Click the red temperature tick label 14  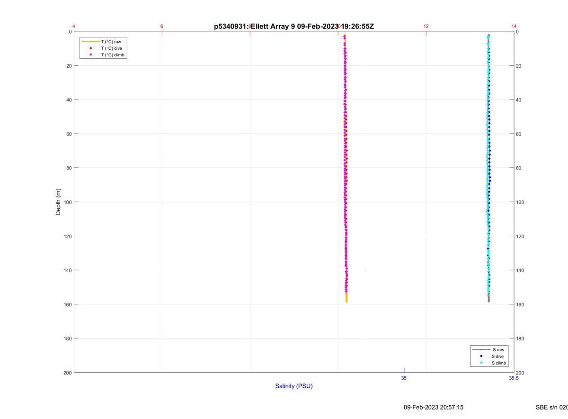click(x=514, y=26)
